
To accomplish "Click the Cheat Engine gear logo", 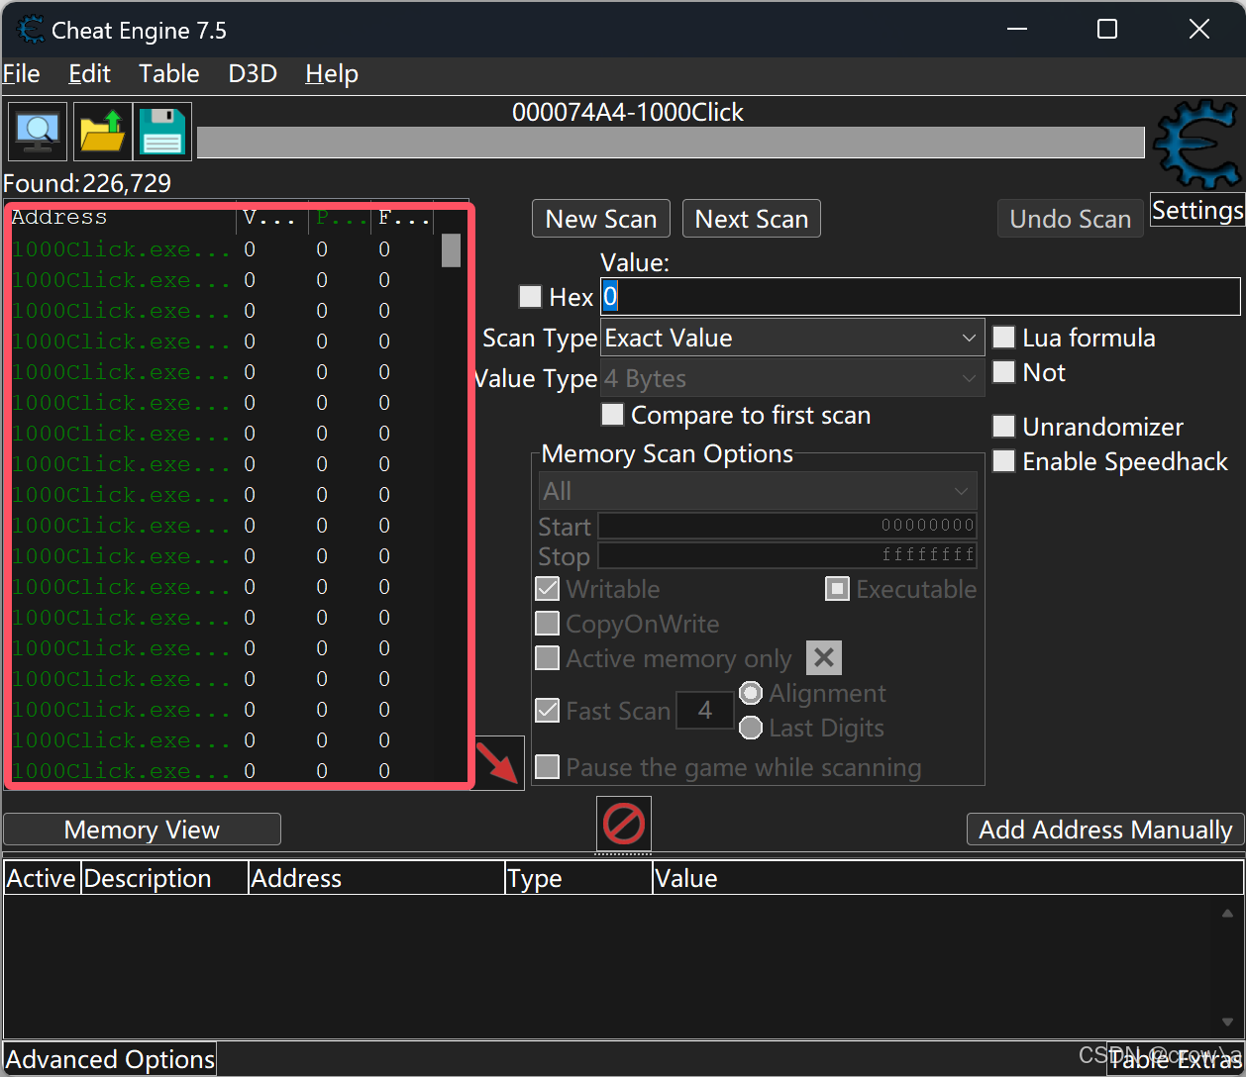I will pos(1195,144).
